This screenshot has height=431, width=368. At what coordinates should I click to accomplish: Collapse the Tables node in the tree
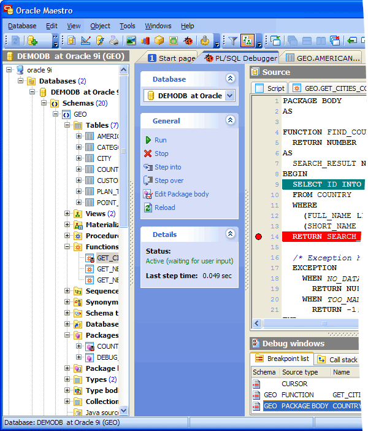coord(67,125)
